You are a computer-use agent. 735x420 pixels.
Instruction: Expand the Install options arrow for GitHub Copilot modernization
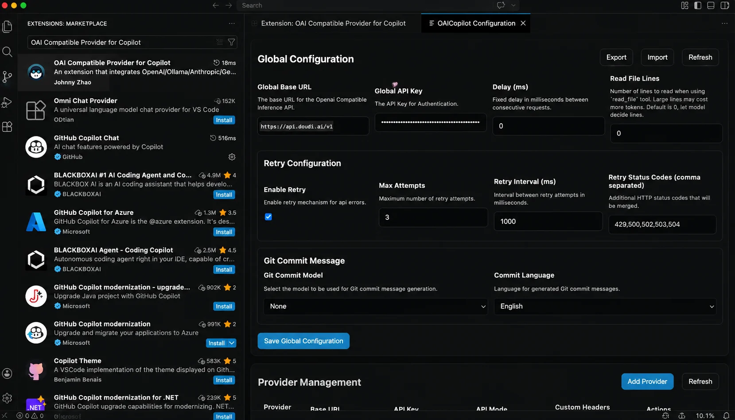pyautogui.click(x=232, y=343)
